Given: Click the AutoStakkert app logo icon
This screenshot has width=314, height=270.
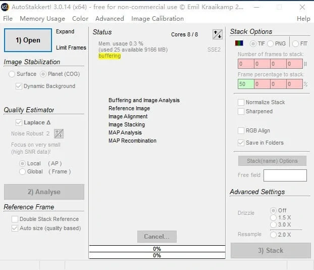Looking at the screenshot, I should coord(5,6).
